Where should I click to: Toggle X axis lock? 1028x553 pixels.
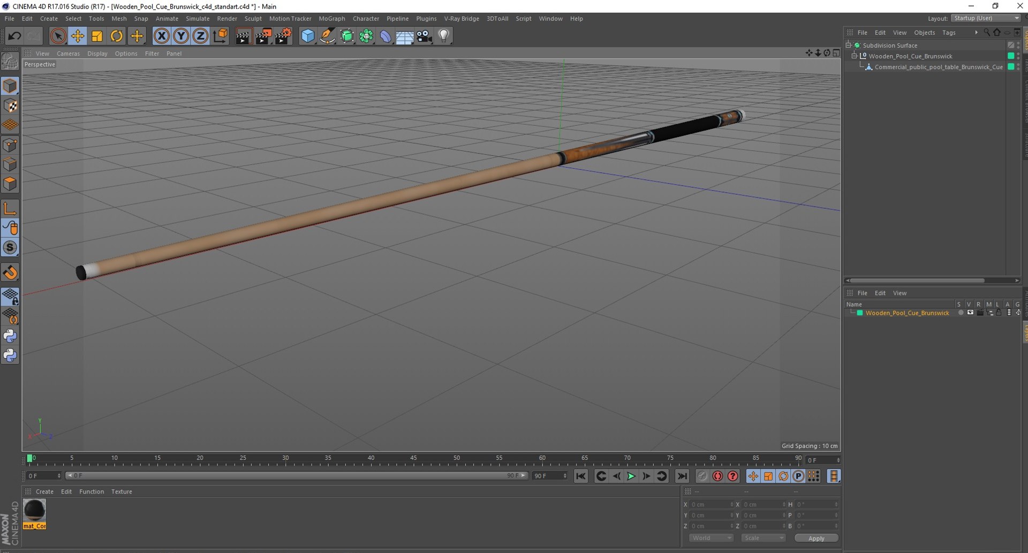(x=161, y=36)
